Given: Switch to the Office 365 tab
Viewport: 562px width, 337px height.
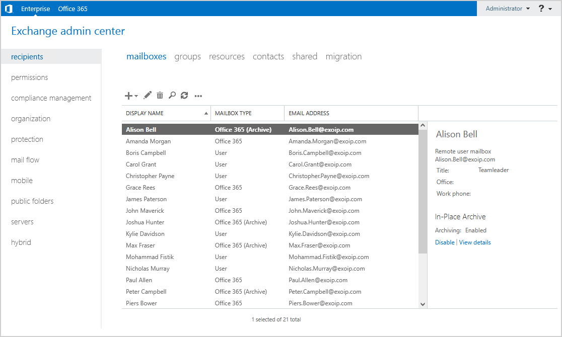Looking at the screenshot, I should coord(73,9).
